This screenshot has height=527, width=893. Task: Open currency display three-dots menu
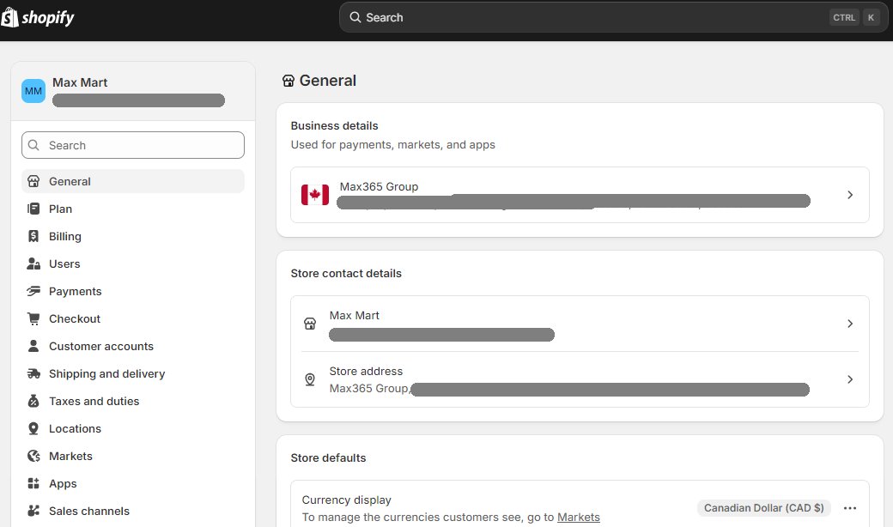(x=850, y=508)
